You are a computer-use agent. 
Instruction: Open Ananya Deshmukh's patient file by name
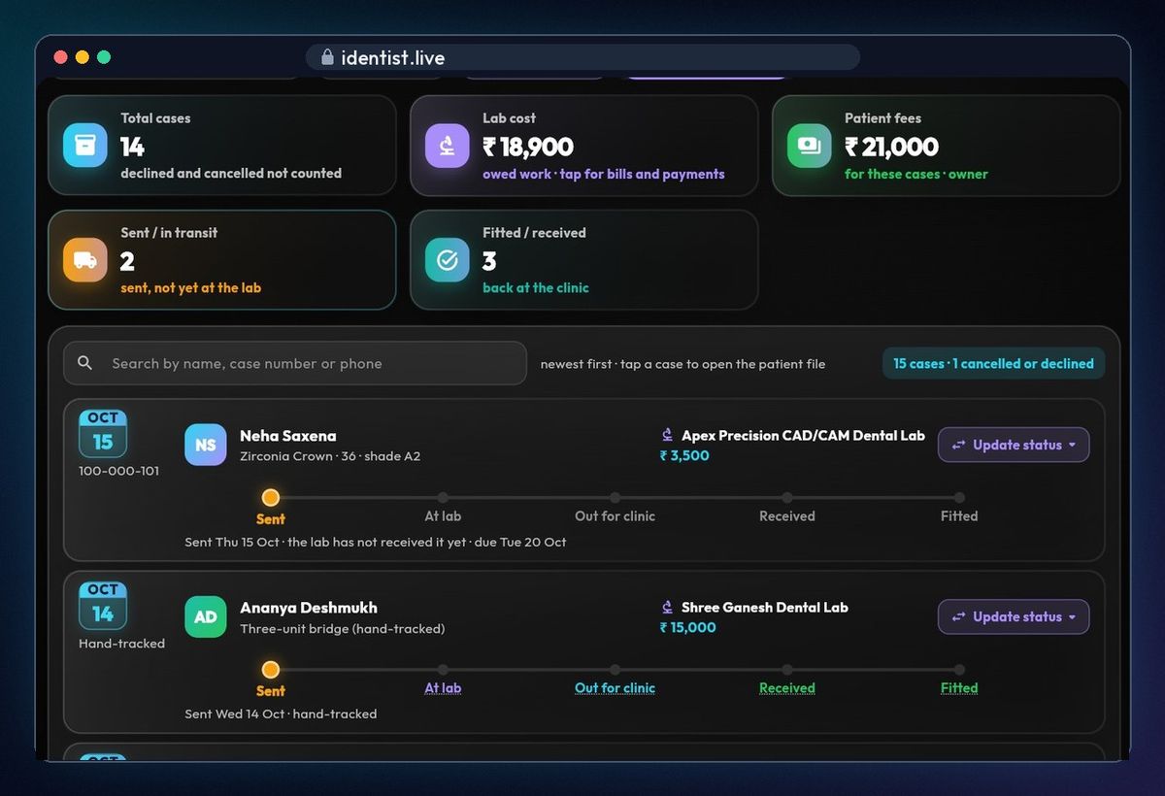click(x=309, y=608)
